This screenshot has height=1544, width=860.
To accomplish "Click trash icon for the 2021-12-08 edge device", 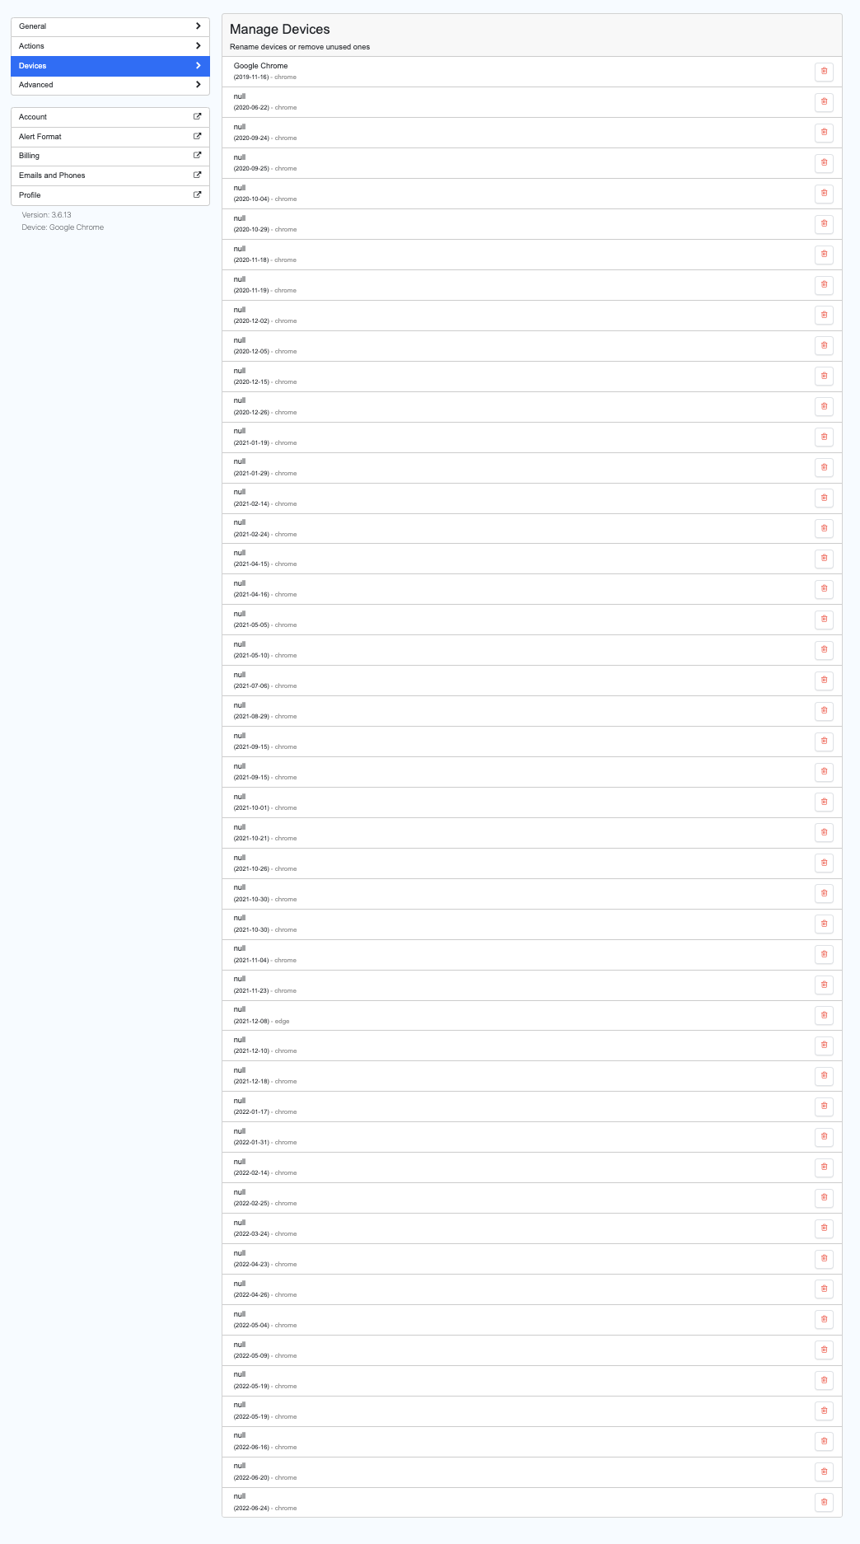I will (x=824, y=1015).
